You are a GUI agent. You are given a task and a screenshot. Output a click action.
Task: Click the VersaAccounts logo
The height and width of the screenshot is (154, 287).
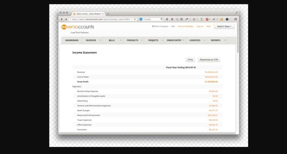click(77, 27)
